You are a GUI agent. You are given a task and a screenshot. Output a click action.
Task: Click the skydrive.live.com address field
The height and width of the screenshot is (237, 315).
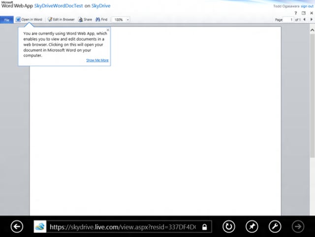pos(123,227)
